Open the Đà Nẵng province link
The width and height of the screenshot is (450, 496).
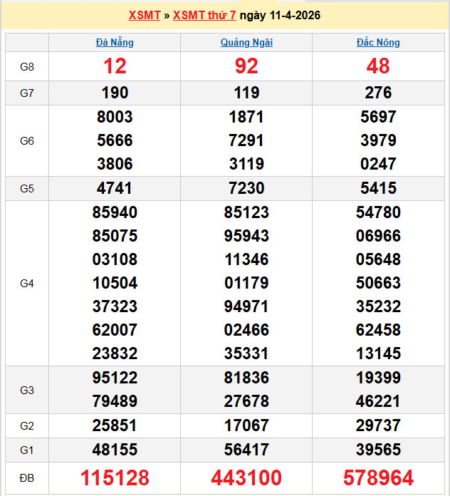(115, 42)
